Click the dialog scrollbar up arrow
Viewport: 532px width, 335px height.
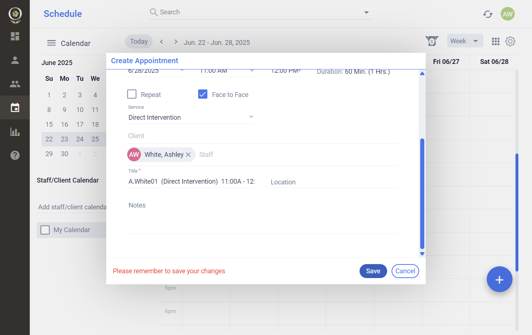click(x=422, y=73)
